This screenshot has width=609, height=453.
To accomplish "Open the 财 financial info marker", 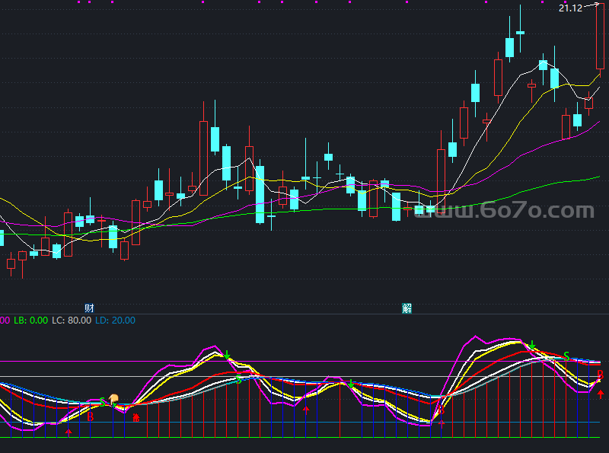I will tap(89, 308).
